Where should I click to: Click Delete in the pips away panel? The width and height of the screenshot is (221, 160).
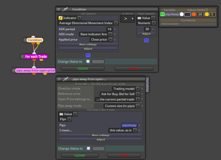124,155
